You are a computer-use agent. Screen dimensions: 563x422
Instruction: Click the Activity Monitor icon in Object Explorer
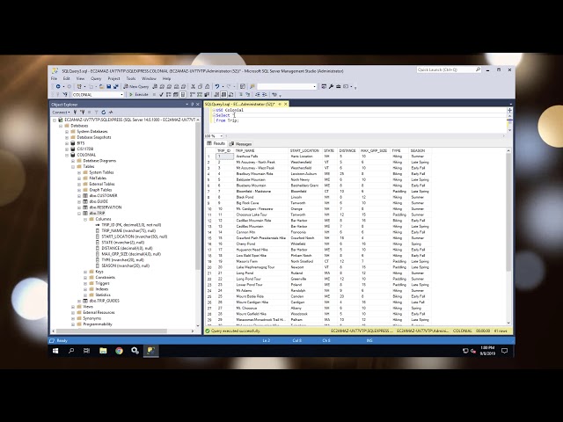[x=111, y=113]
